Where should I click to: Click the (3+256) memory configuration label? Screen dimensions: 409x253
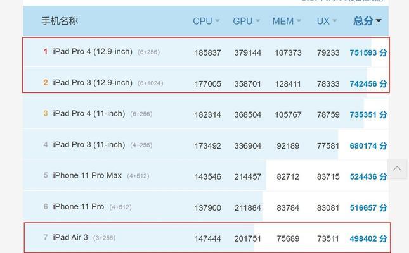(105, 238)
